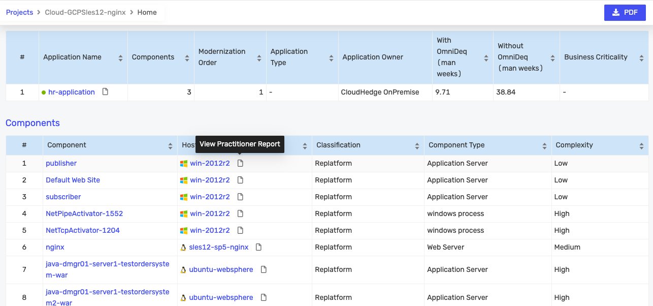The image size is (653, 306).
Task: Sort by Without OmniDeq man weeks
Action: 552,58
